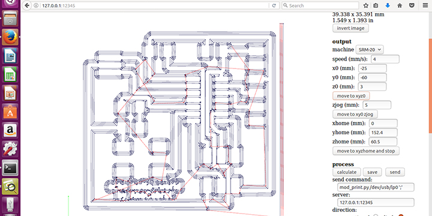
Task: Click the magnifier icon in the search box
Action: (x=286, y=5)
